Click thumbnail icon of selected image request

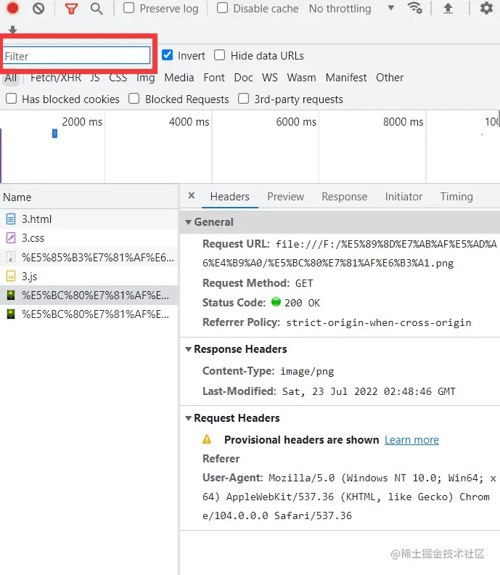11,295
